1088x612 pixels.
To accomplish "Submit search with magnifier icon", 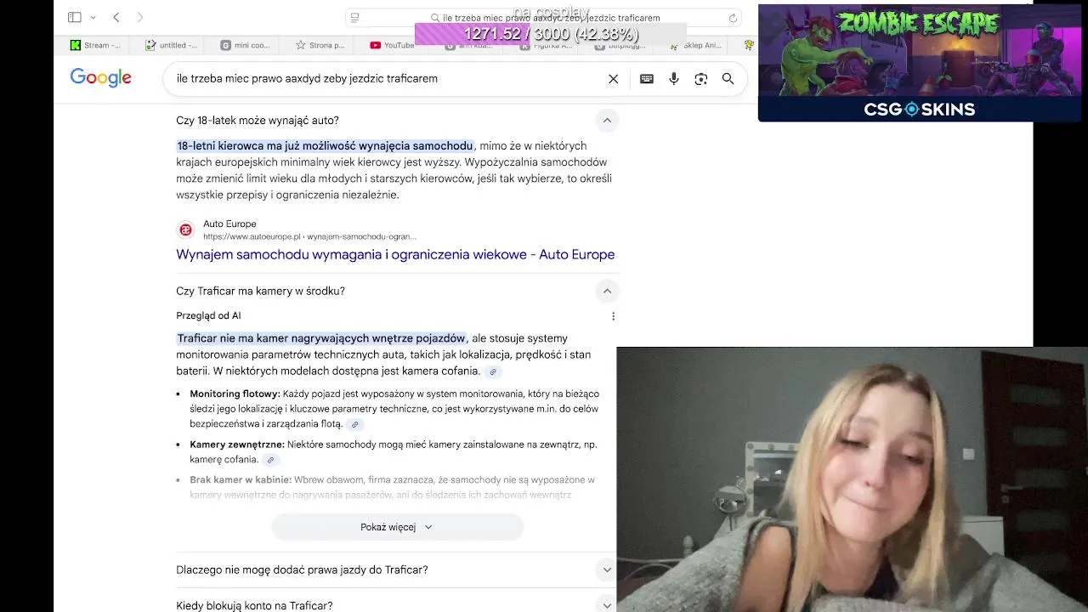I will 728,79.
